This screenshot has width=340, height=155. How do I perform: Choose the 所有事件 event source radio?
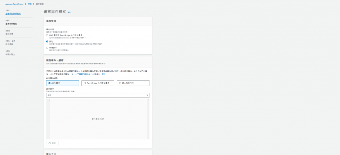tap(47, 48)
